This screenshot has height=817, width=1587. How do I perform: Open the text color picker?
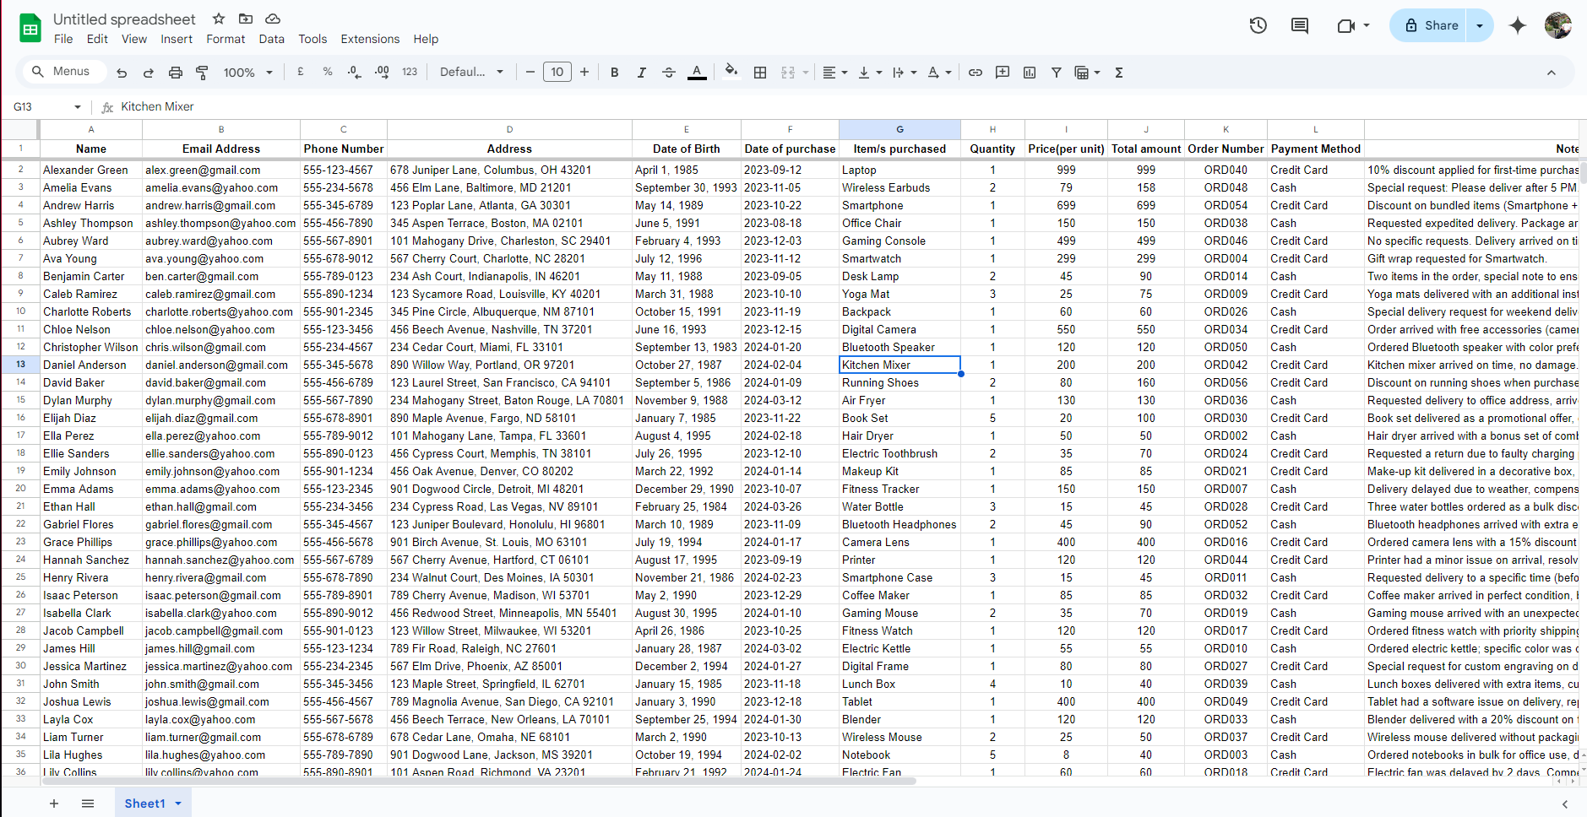click(697, 73)
